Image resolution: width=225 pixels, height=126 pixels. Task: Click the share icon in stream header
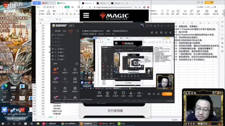(x=170, y=32)
